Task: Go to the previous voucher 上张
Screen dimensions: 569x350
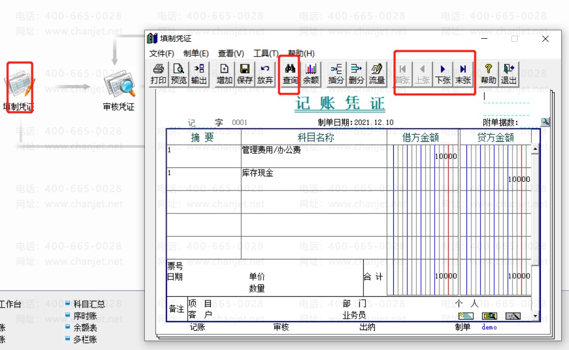Action: point(423,74)
